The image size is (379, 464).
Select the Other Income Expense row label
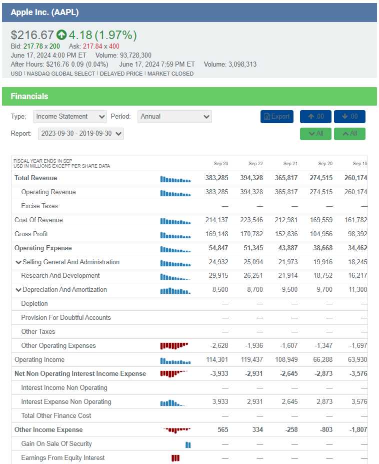tap(48, 429)
